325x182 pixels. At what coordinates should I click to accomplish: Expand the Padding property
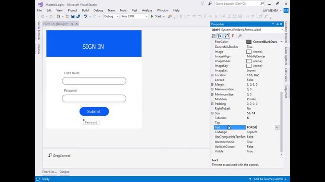click(212, 104)
